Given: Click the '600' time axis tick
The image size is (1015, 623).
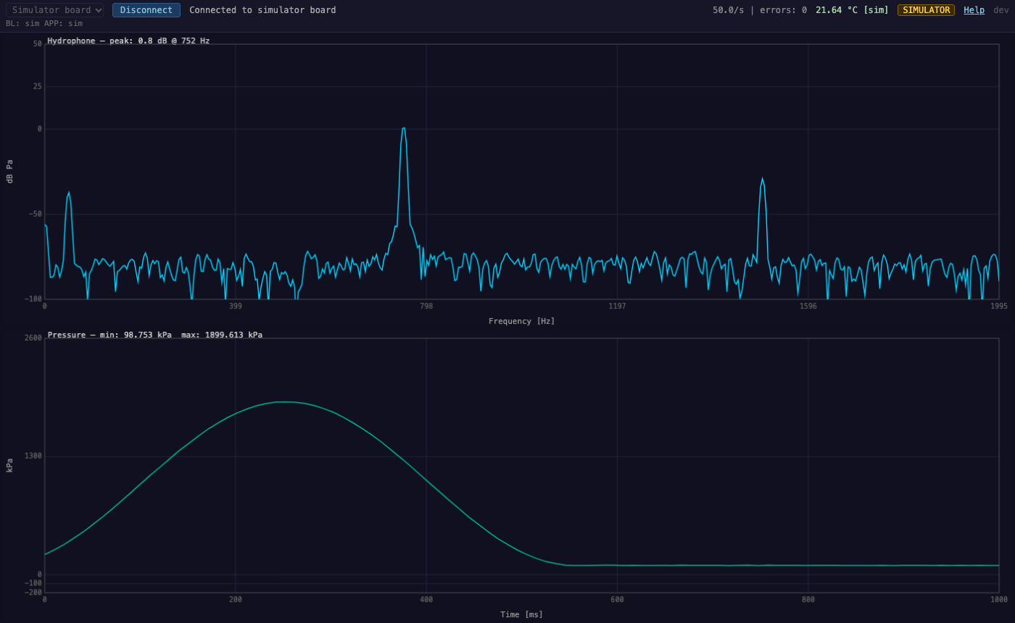Looking at the screenshot, I should tap(617, 599).
